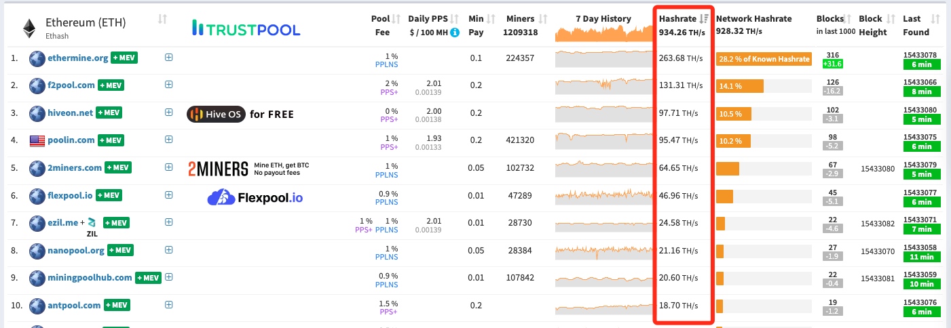
Task: Sort table by Last Found column
Action: [936, 19]
